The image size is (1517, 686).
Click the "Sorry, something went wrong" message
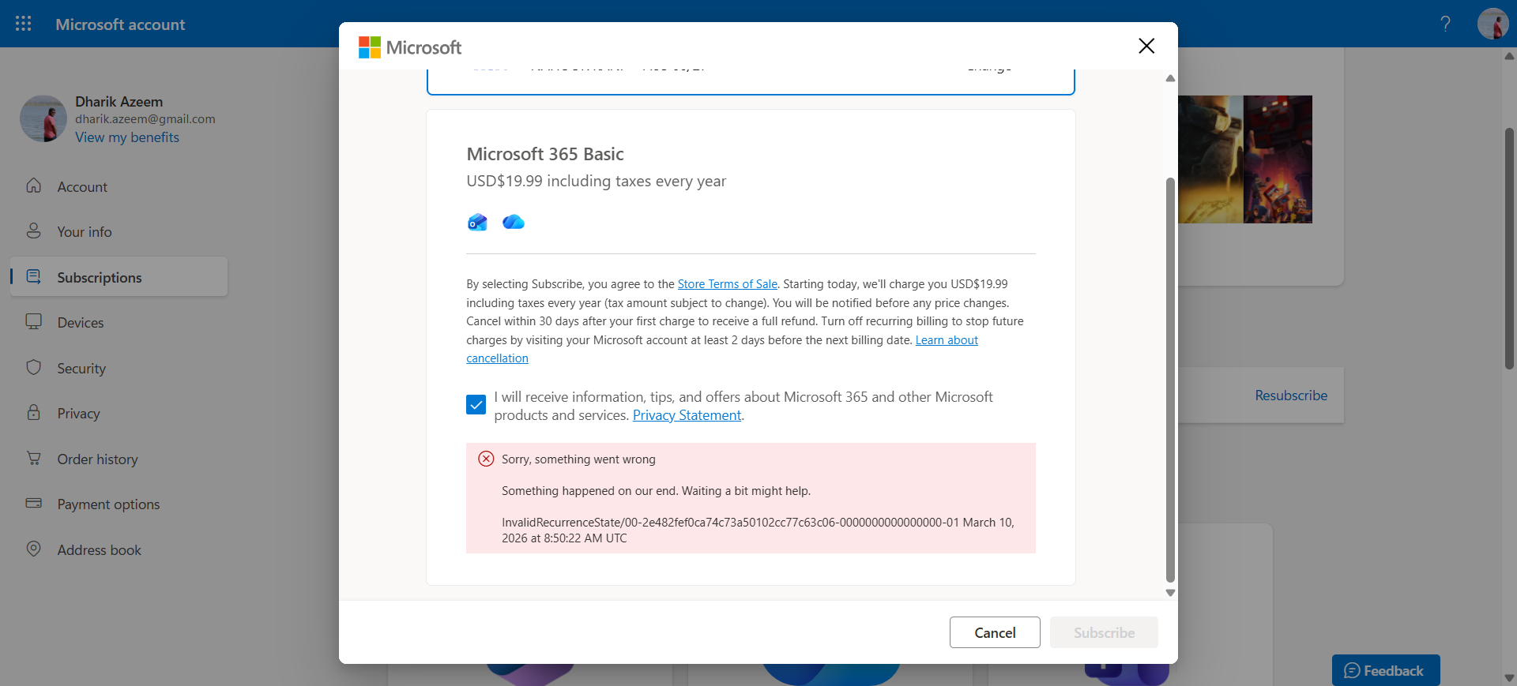point(578,459)
